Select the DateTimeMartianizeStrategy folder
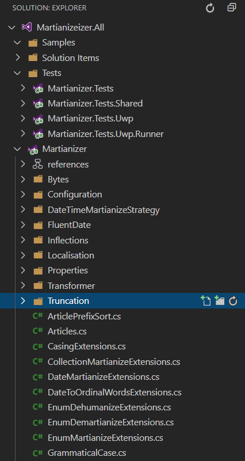Image resolution: width=245 pixels, height=461 pixels. click(x=104, y=210)
